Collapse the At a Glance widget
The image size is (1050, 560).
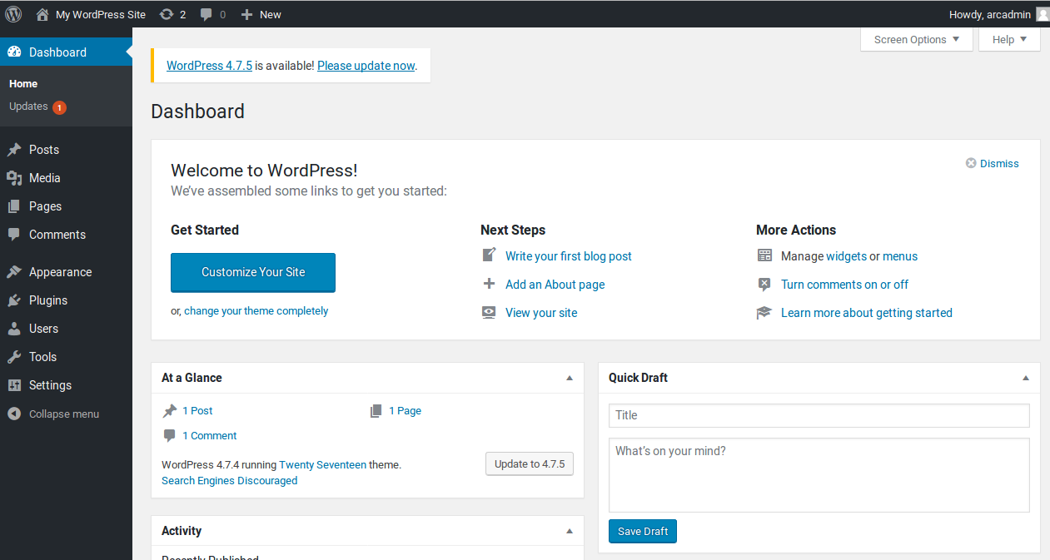[570, 378]
